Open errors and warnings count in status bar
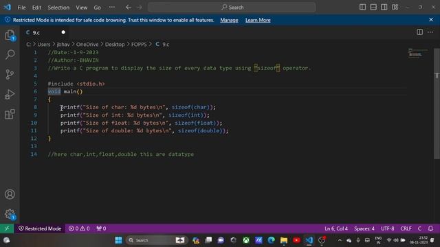The height and width of the screenshot is (247, 440). (79, 228)
